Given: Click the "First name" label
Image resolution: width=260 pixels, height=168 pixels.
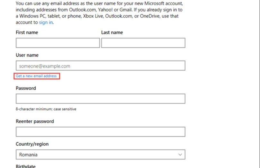Looking at the screenshot, I should [x=27, y=32].
